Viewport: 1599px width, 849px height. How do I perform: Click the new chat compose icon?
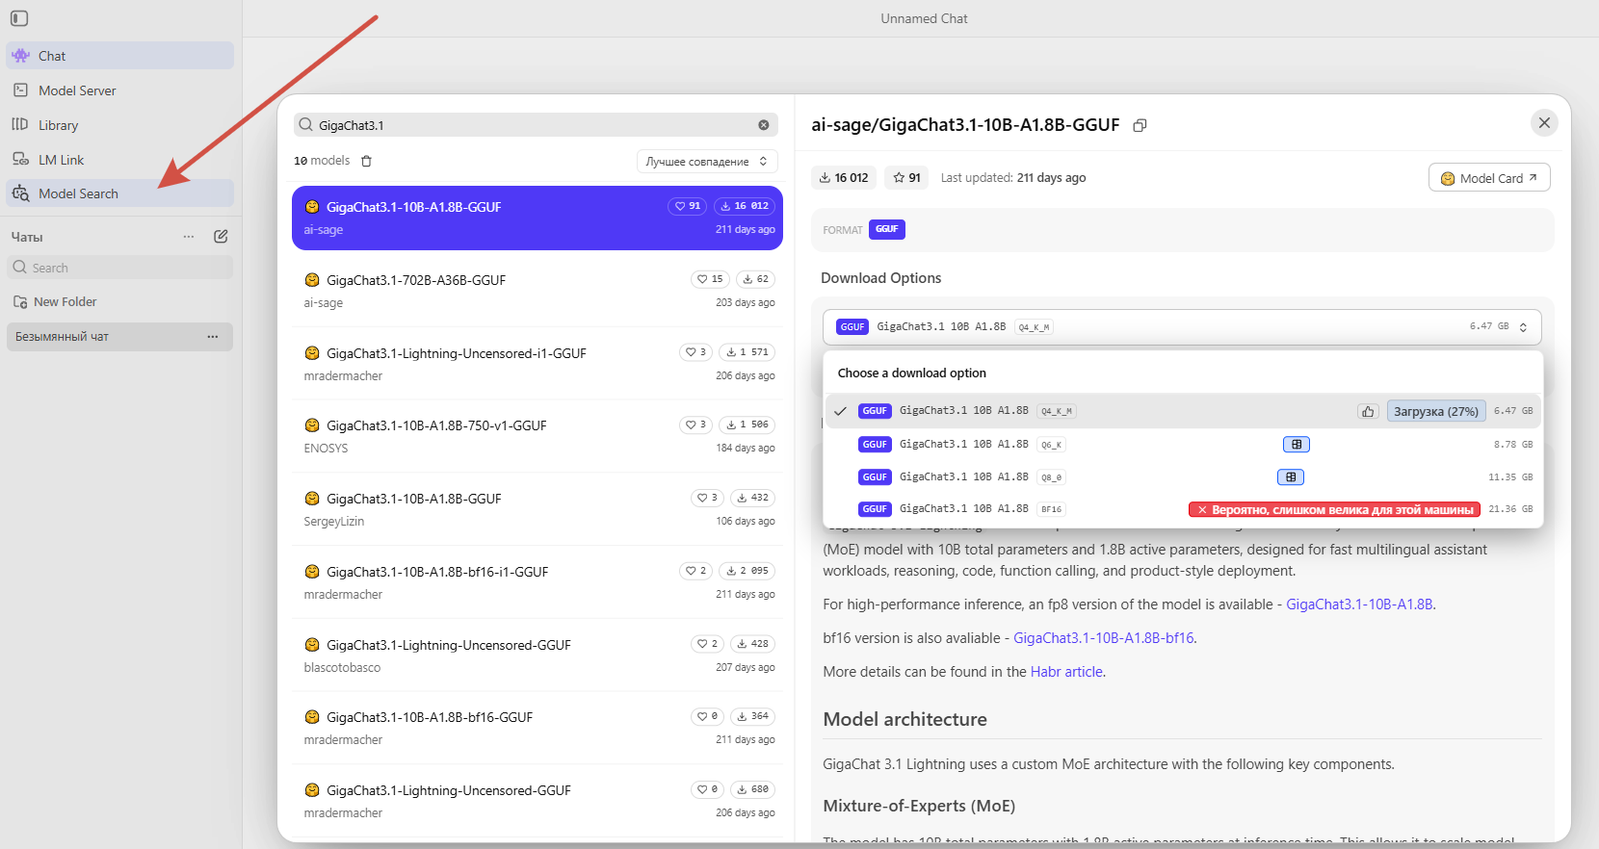[221, 237]
